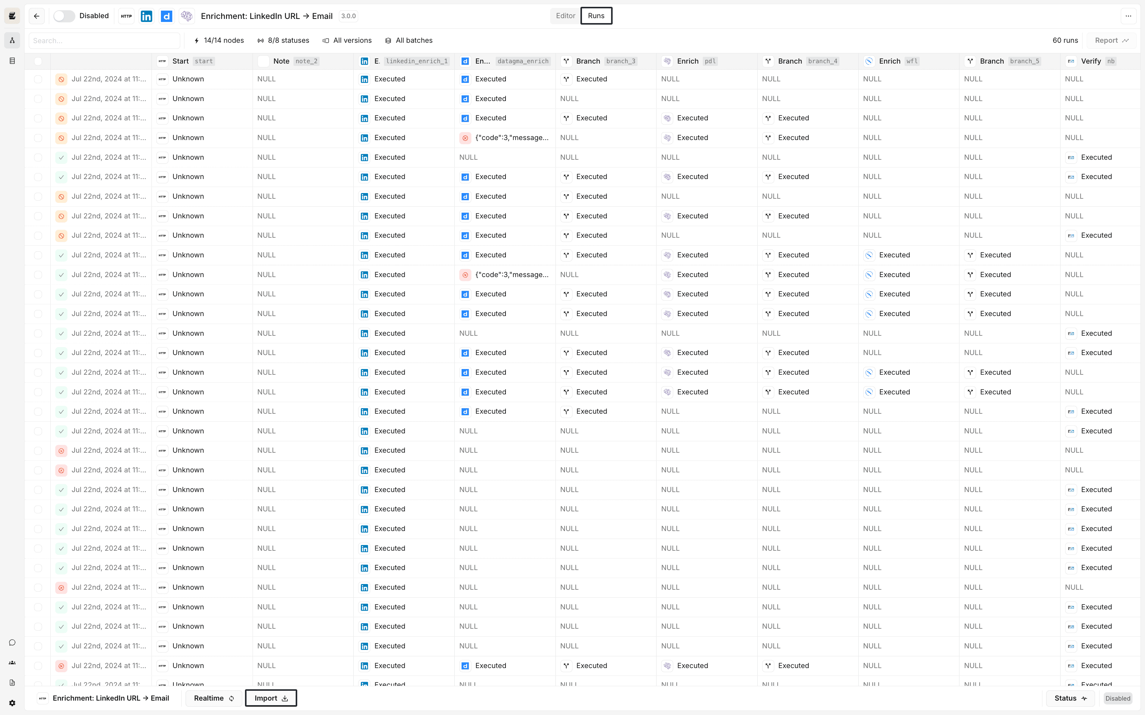1145x715 pixels.
Task: Select the sixth run row checkbox
Action: pos(38,177)
